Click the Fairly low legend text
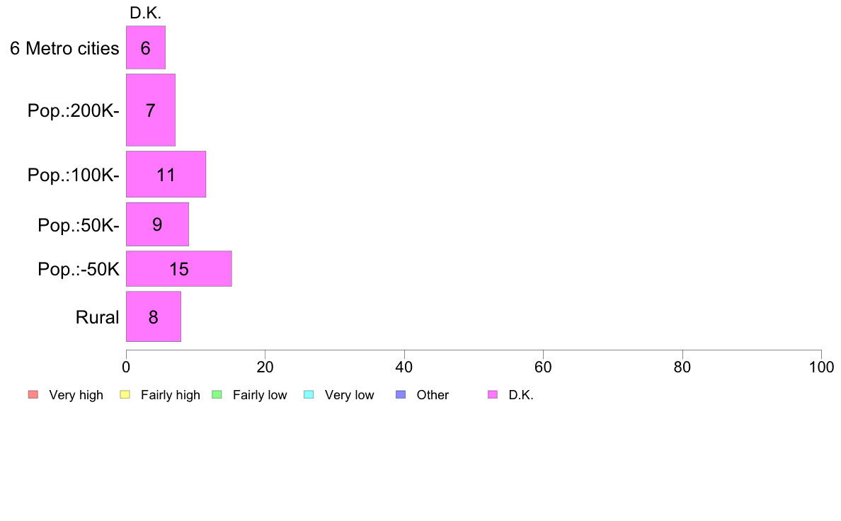841x521 pixels. tap(260, 395)
